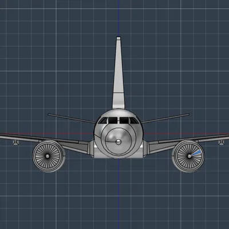Screen dimensions: 229x229
Task: Click the blue vertical axis line below the airplane
Action: pos(119,194)
